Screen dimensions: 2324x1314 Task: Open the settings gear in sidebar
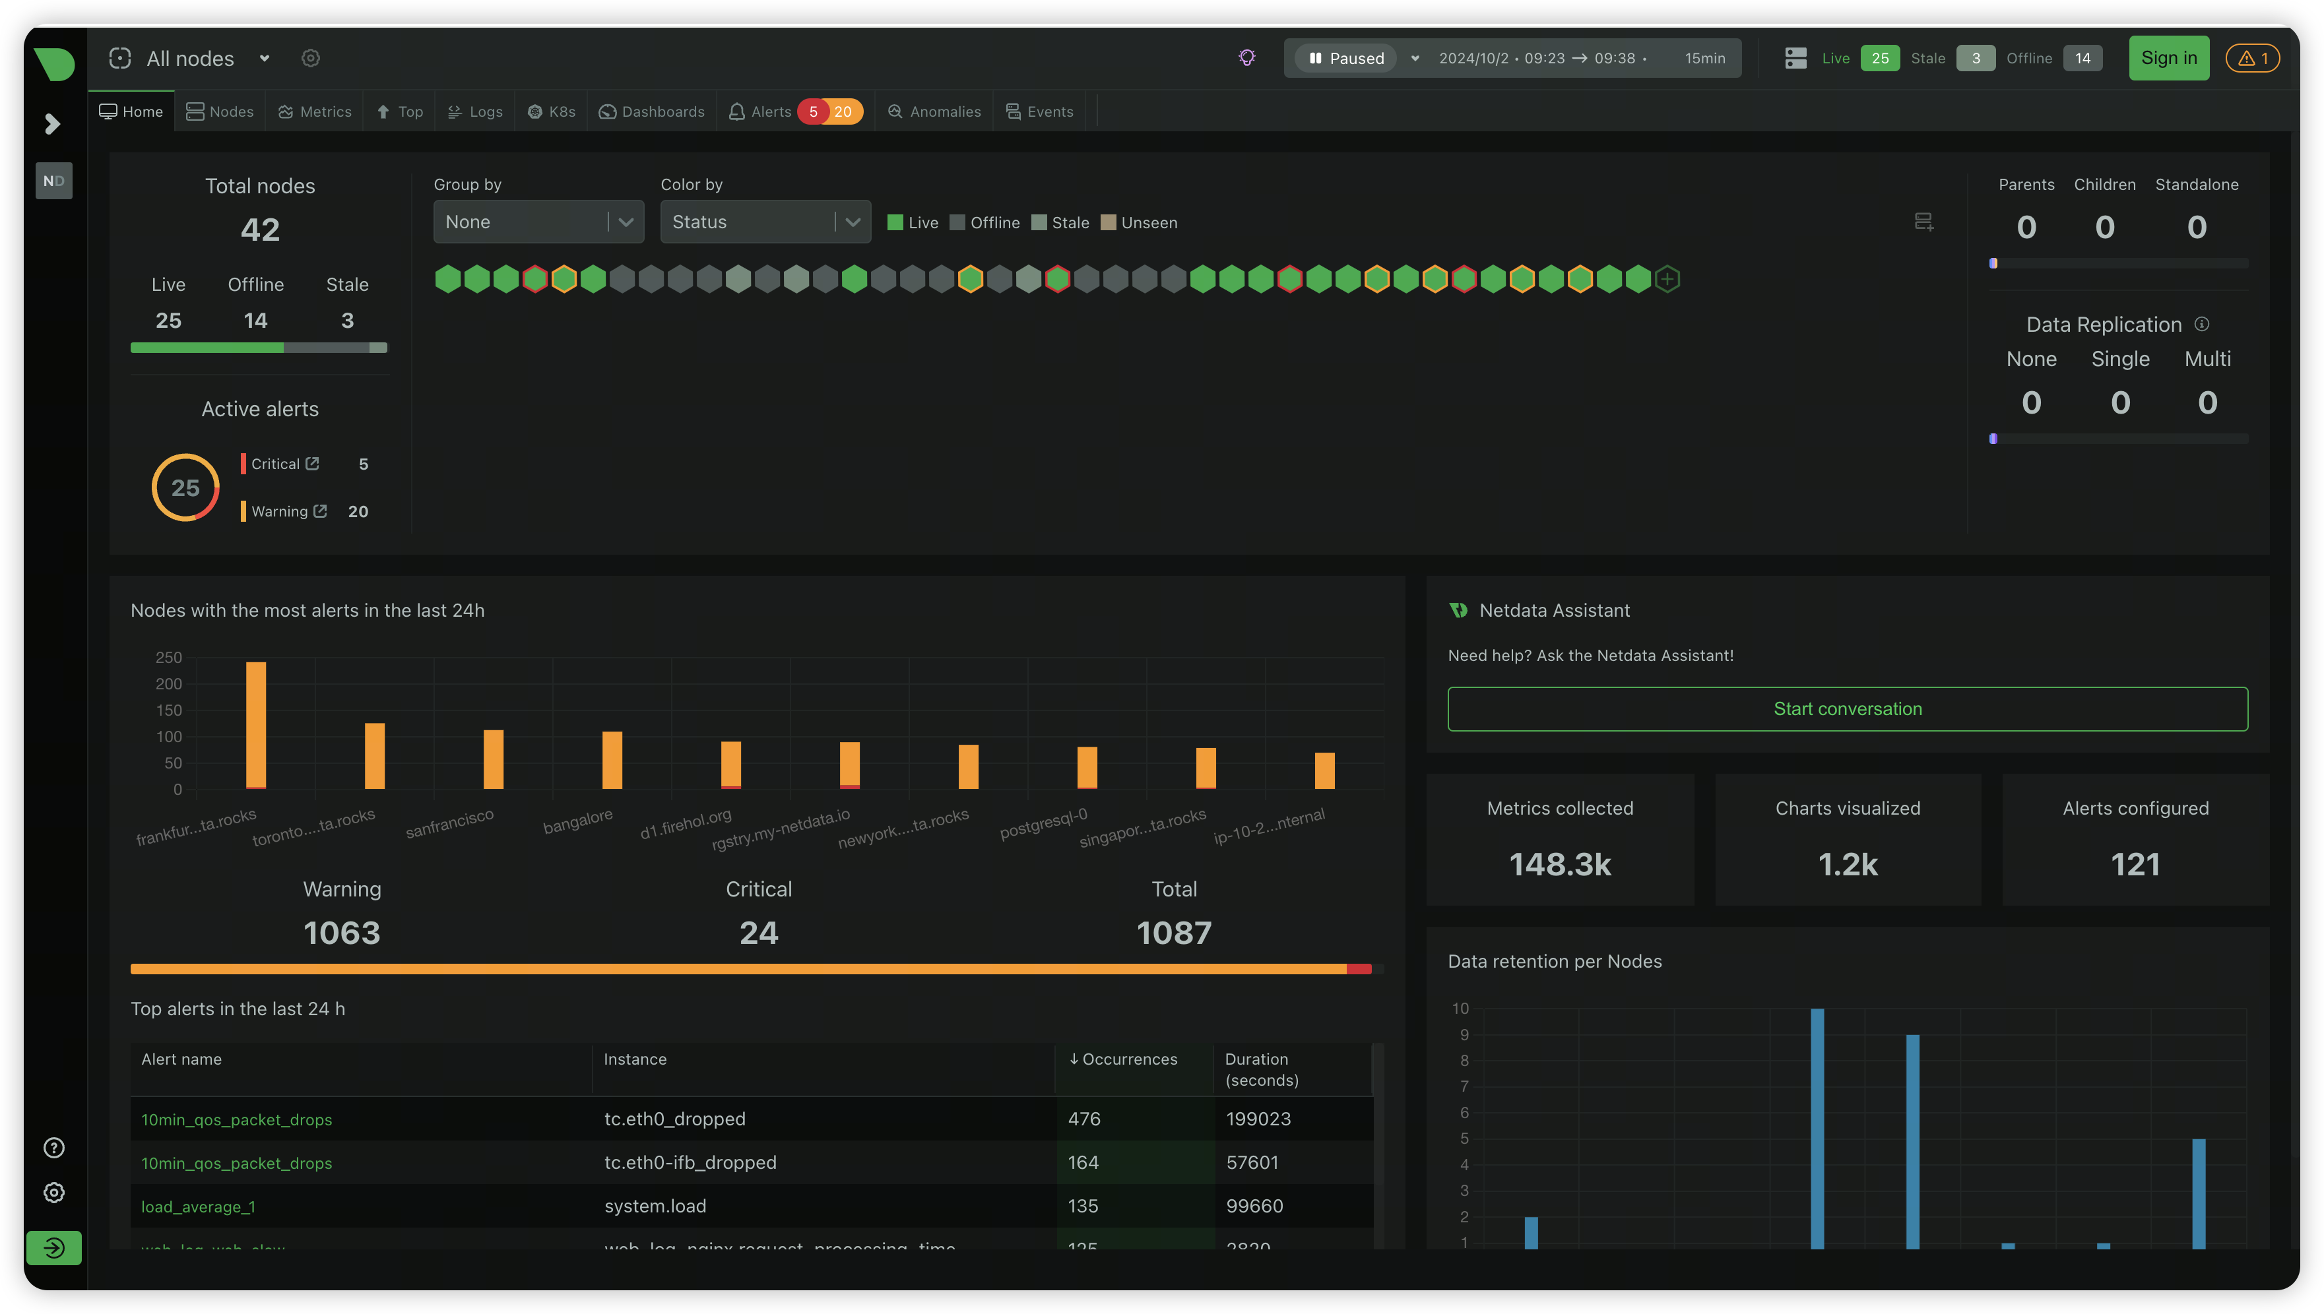[54, 1193]
